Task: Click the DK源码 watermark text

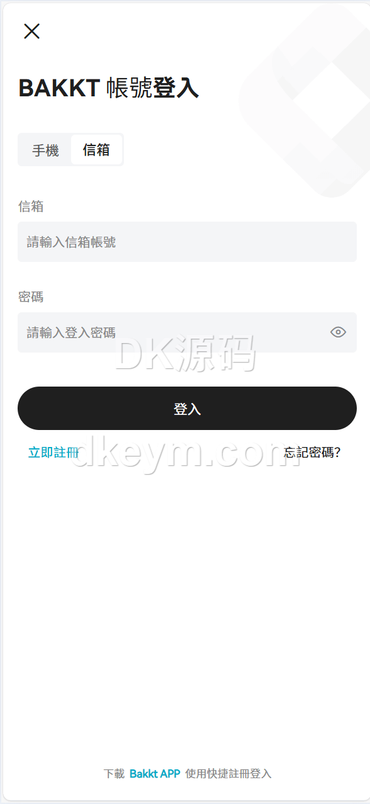Action: [x=186, y=353]
